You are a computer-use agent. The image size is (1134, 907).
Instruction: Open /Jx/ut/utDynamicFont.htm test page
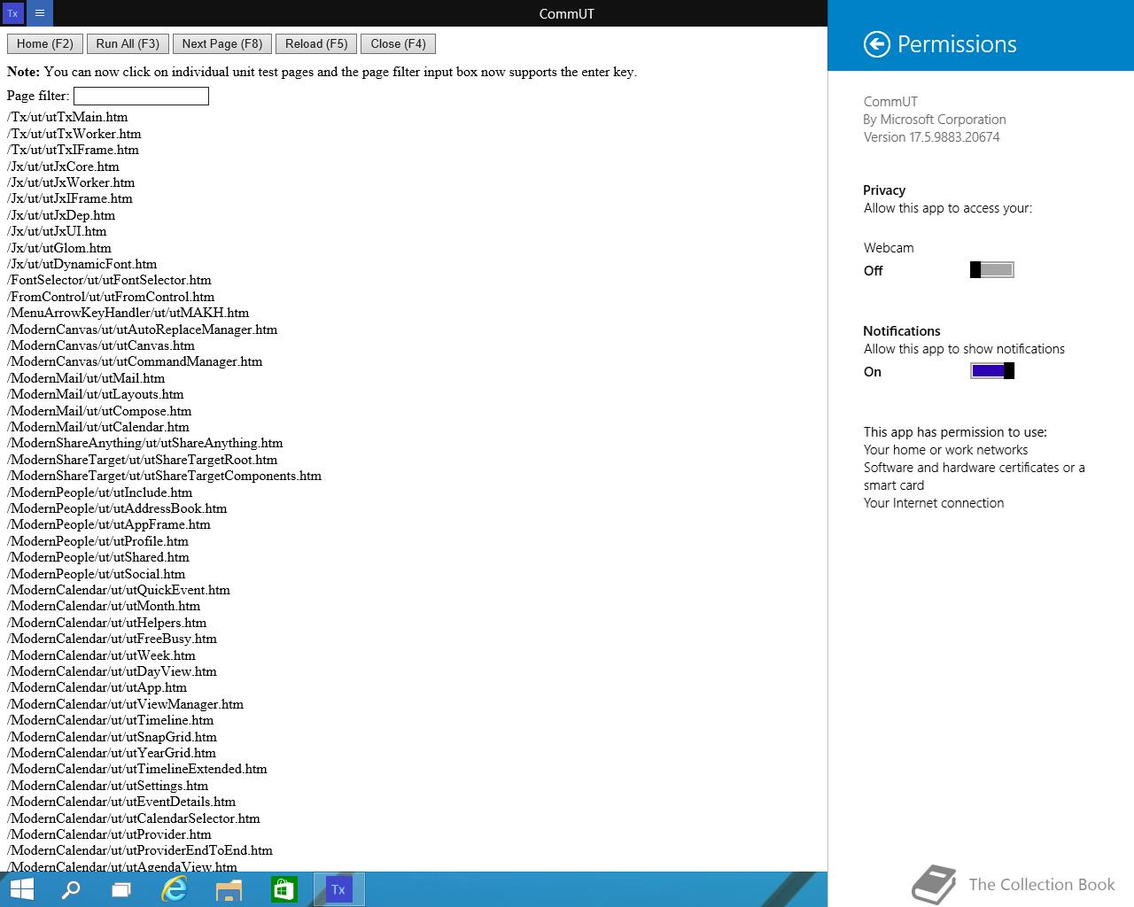click(x=82, y=264)
